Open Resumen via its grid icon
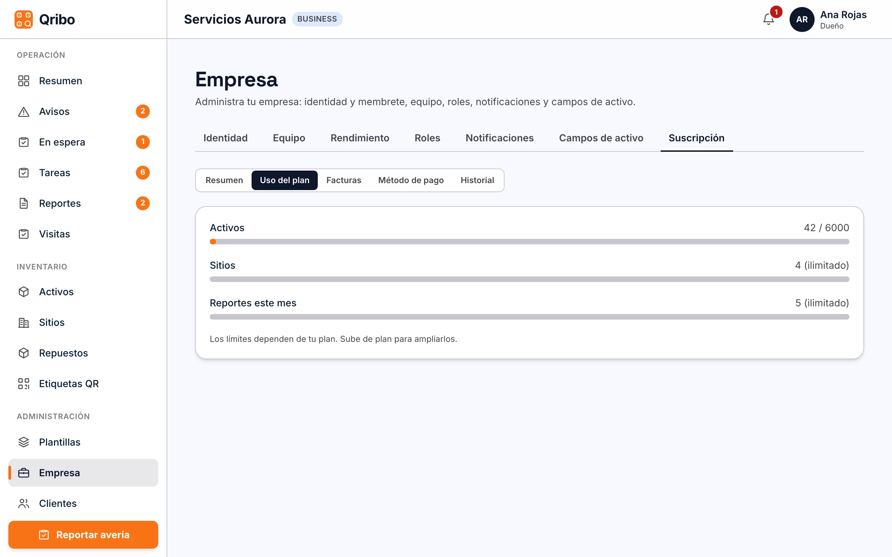Viewport: 892px width, 557px height. [24, 81]
